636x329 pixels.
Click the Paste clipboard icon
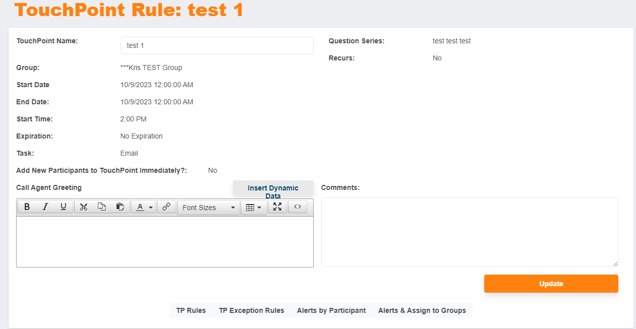120,207
